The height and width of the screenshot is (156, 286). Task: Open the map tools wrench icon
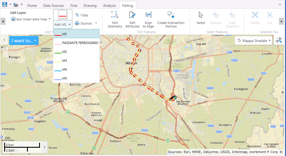pyautogui.click(x=279, y=40)
